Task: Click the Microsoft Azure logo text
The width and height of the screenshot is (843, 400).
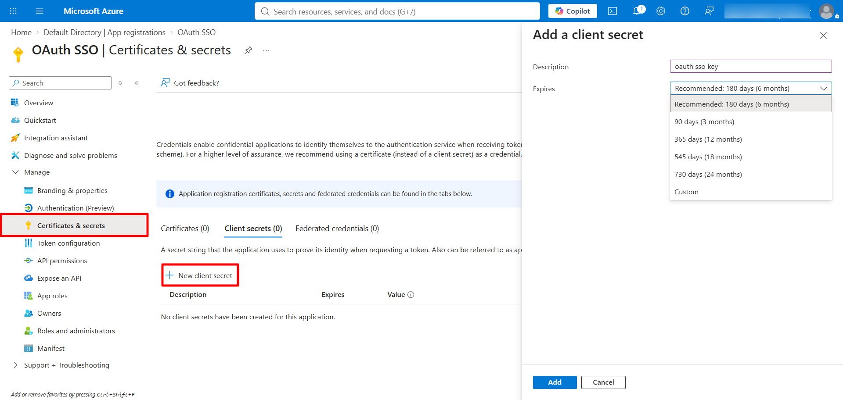Action: (94, 11)
